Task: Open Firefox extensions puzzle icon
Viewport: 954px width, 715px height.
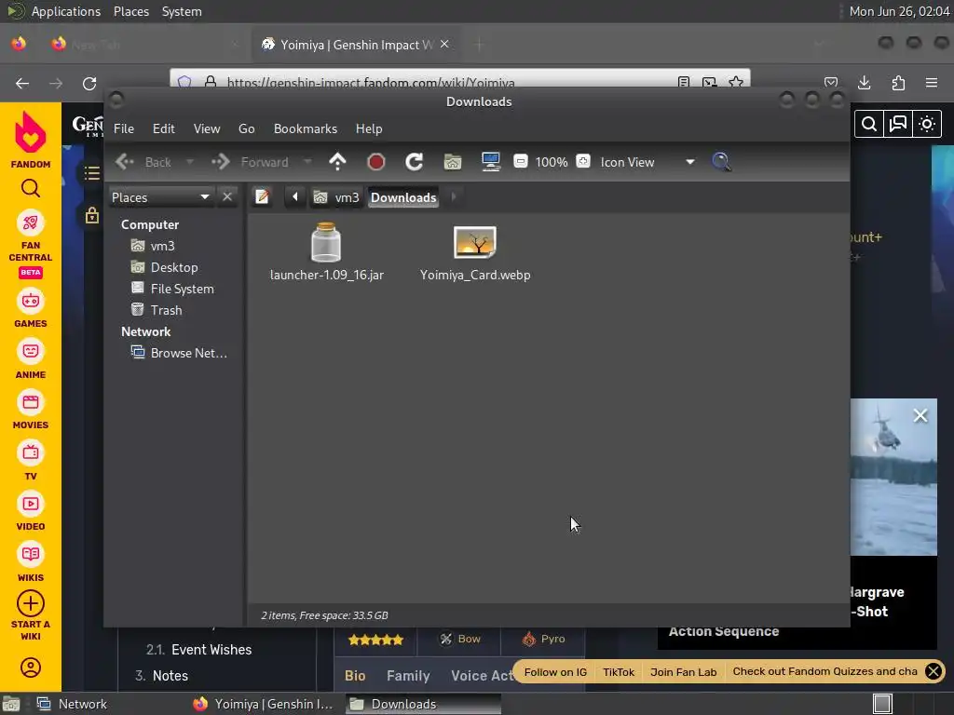Action: coord(898,83)
